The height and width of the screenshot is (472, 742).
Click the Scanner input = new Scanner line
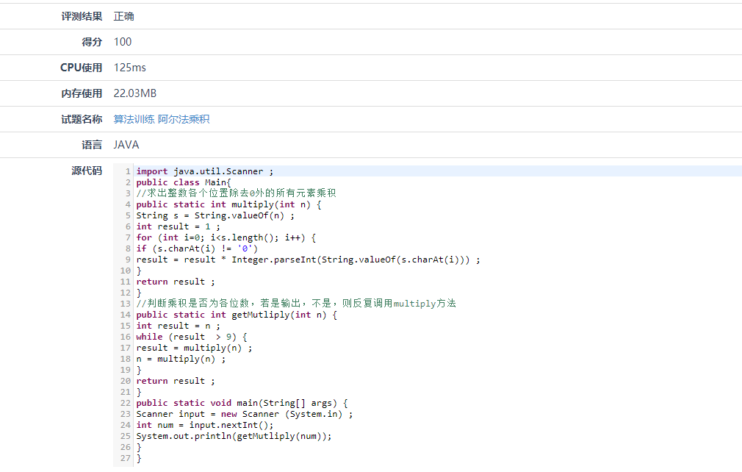245,414
